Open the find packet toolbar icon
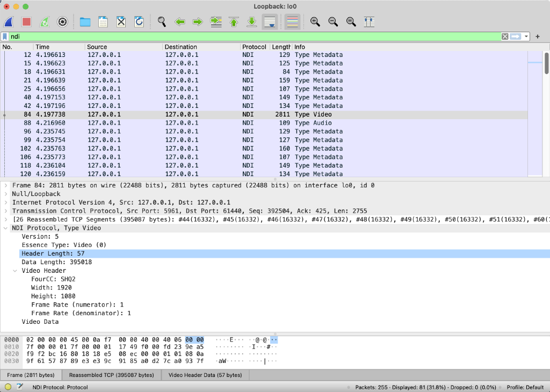The width and height of the screenshot is (550, 392). tap(162, 21)
